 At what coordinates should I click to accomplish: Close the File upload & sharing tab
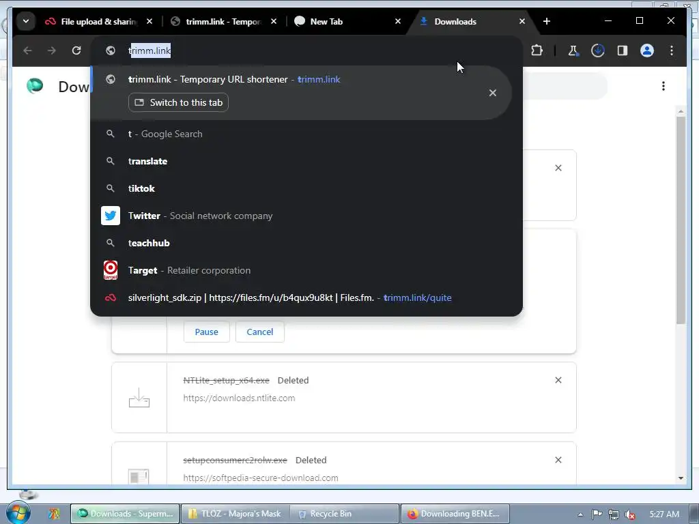tap(149, 21)
